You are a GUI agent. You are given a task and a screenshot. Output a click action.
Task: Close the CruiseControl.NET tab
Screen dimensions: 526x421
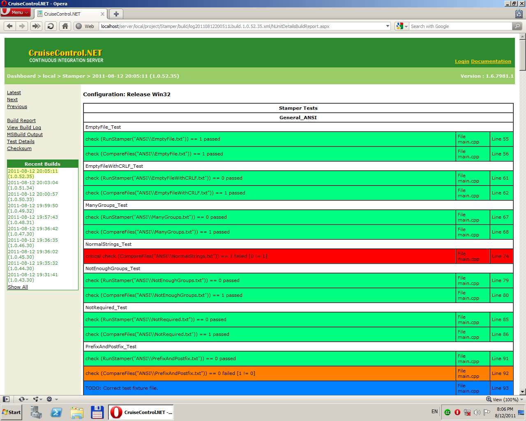coord(102,14)
